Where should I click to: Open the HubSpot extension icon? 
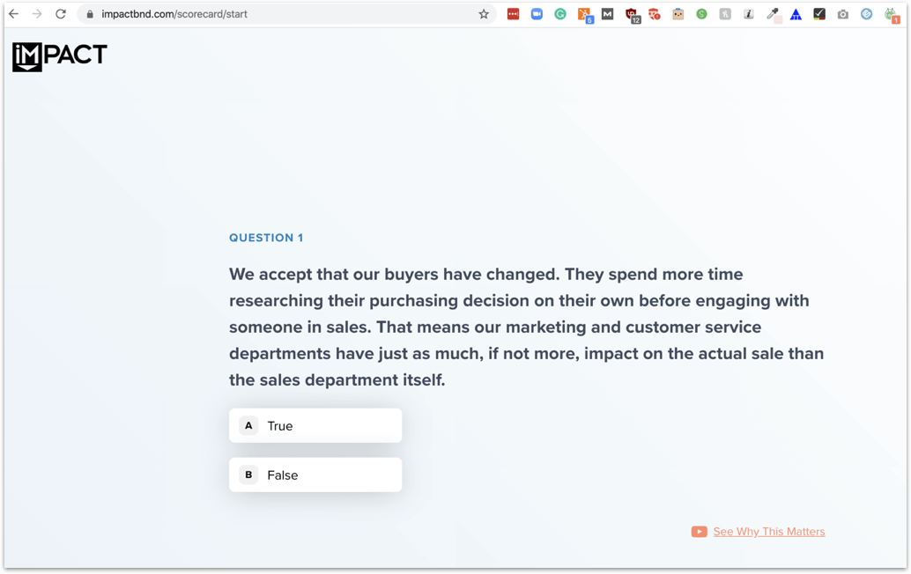click(584, 14)
